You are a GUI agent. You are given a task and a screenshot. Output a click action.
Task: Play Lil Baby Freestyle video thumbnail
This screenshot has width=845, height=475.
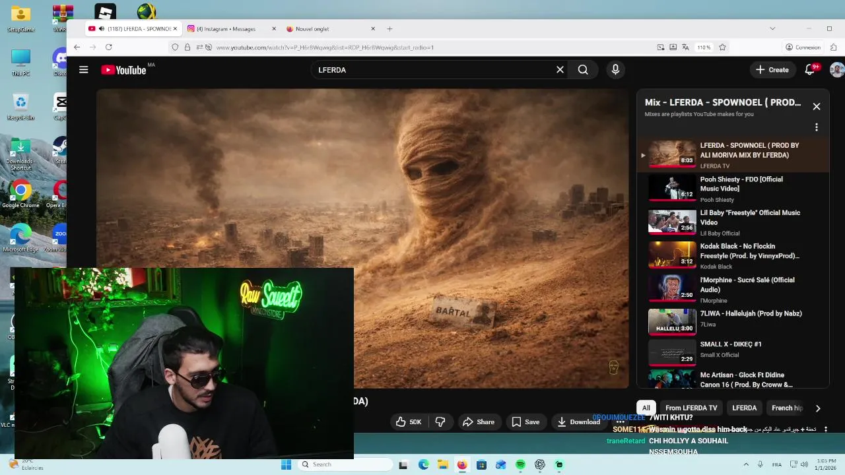point(672,222)
